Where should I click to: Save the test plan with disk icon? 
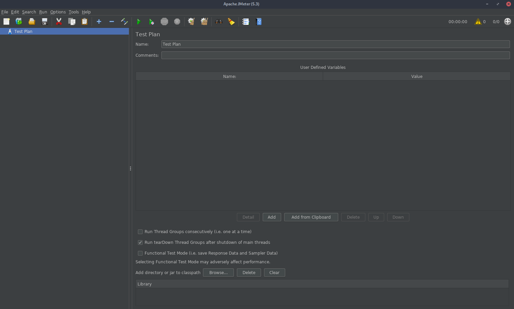pos(45,21)
